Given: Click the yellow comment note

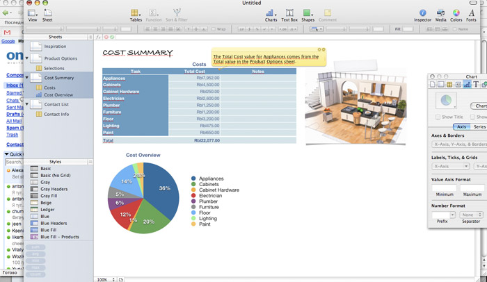Looking at the screenshot, I should tap(269, 57).
